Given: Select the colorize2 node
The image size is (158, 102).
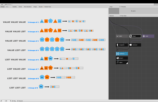Looking at the screenshot, I should point(135,45).
